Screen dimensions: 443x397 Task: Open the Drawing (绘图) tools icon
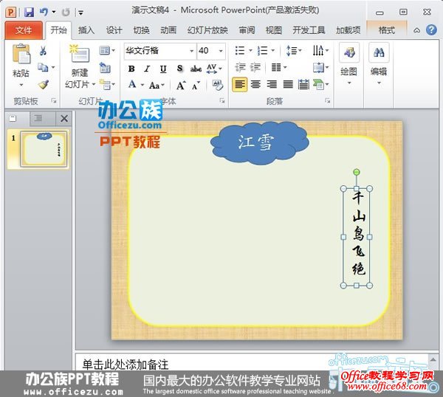tap(349, 54)
